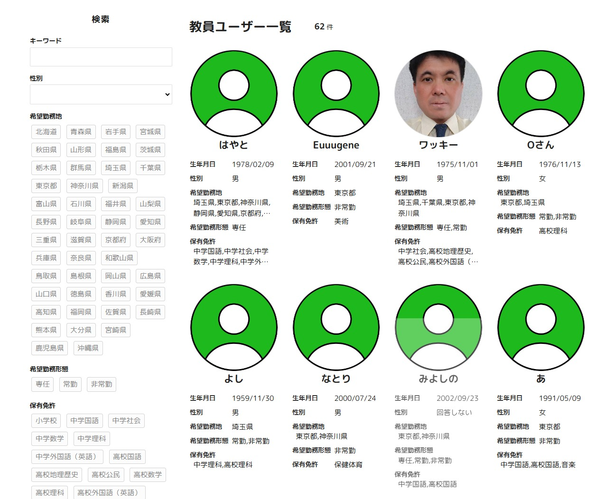Open みよしの's avatar icon
The height and width of the screenshot is (499, 615).
click(438, 328)
